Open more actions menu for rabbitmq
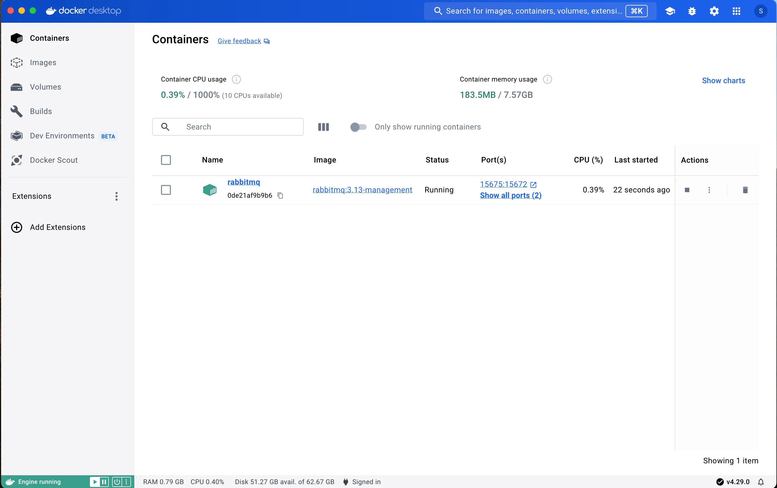 coord(709,190)
